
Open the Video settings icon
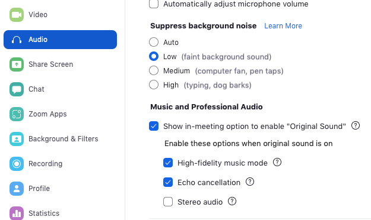pyautogui.click(x=17, y=15)
